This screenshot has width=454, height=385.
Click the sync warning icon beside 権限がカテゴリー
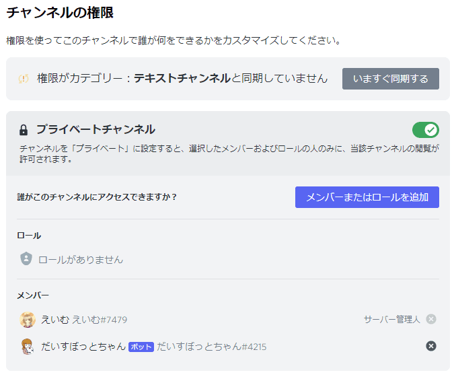tap(24, 79)
